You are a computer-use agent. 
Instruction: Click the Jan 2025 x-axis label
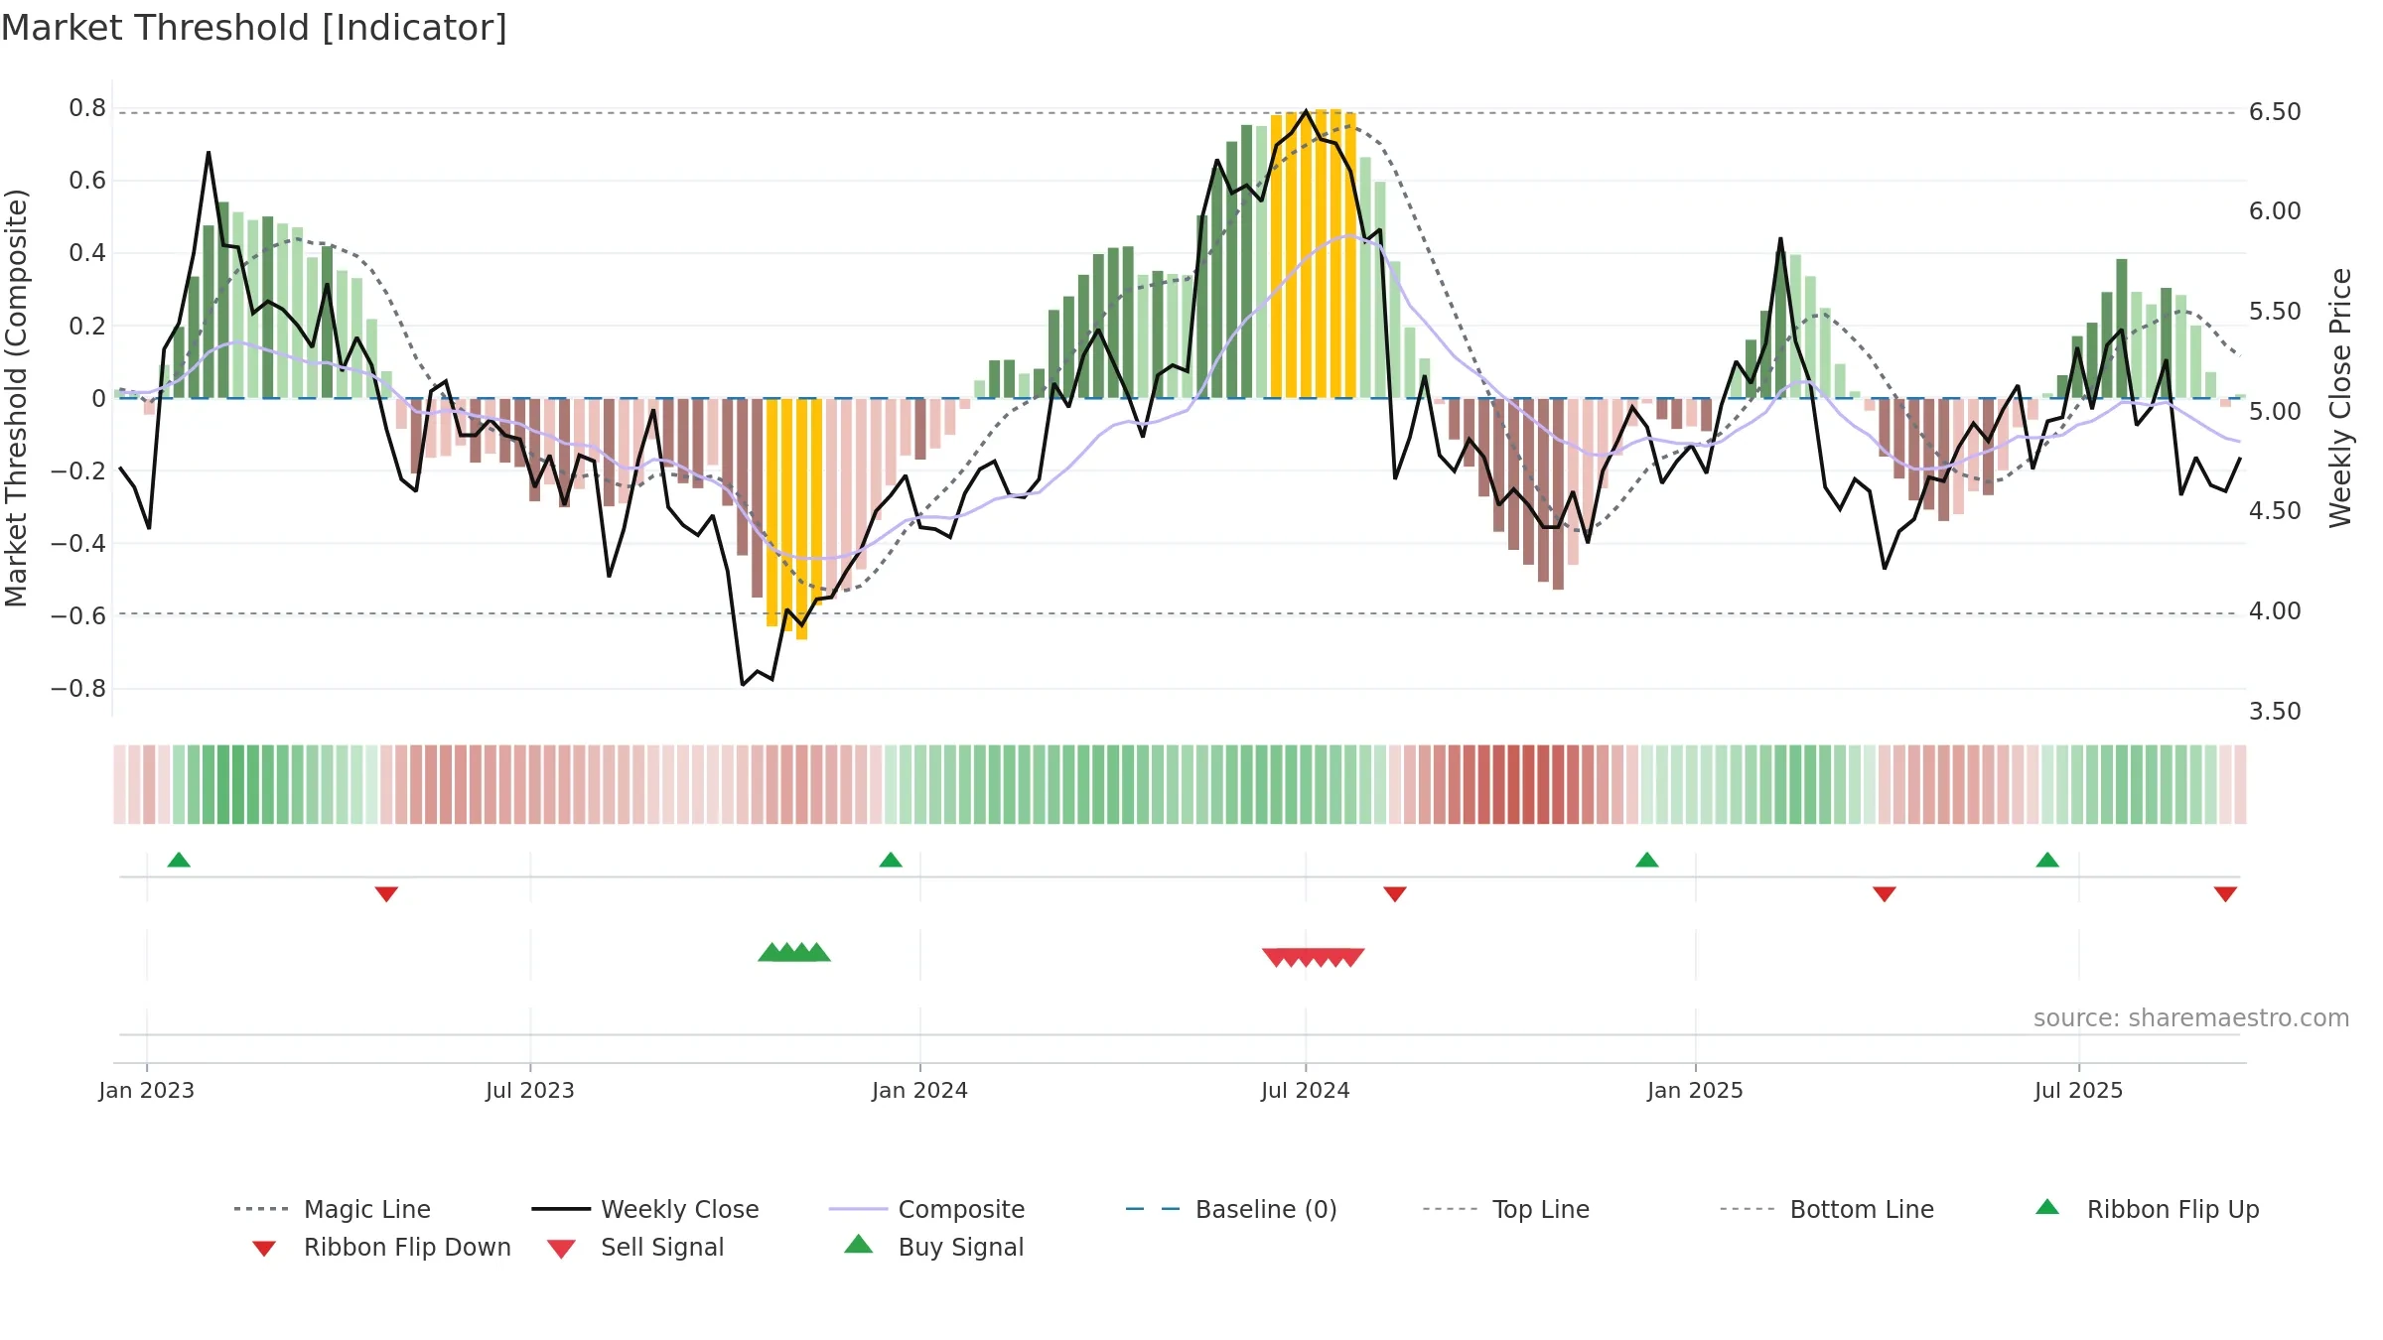tap(1696, 1090)
